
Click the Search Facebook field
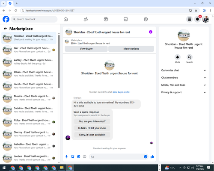tap(34, 19)
